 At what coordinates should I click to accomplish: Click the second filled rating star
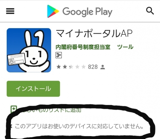[x=65, y=67]
